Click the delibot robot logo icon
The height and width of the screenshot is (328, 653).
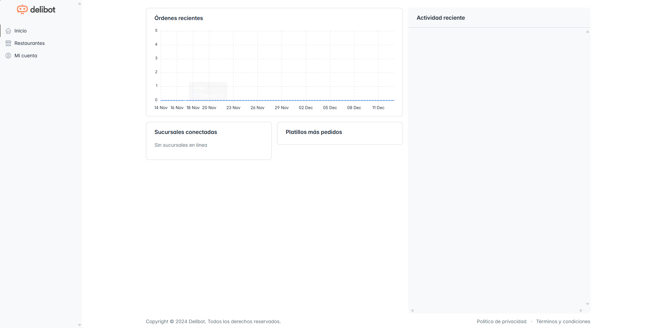(x=22, y=9)
